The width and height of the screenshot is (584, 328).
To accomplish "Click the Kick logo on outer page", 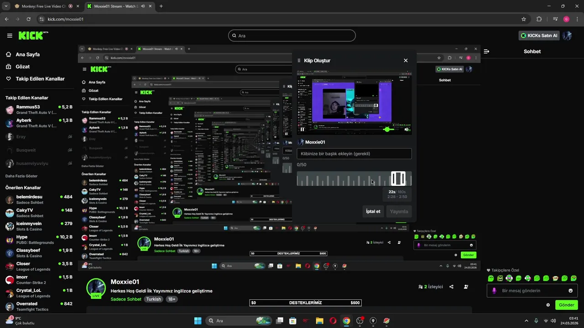I will [33, 36].
